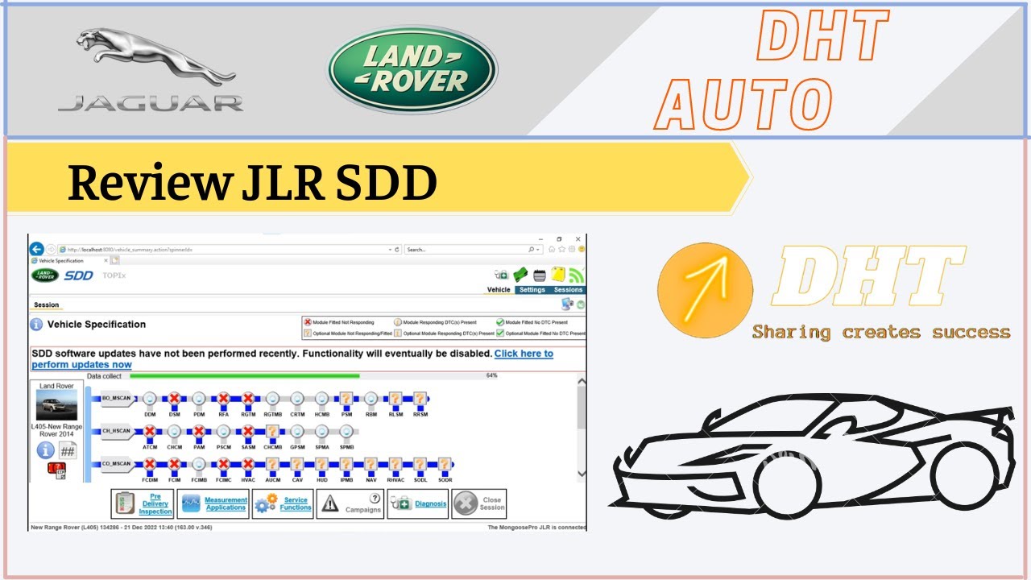The height and width of the screenshot is (580, 1031).
Task: Select the HVAC module icon
Action: tap(248, 464)
